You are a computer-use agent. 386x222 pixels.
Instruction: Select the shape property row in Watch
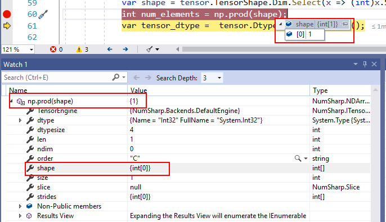[188, 168]
